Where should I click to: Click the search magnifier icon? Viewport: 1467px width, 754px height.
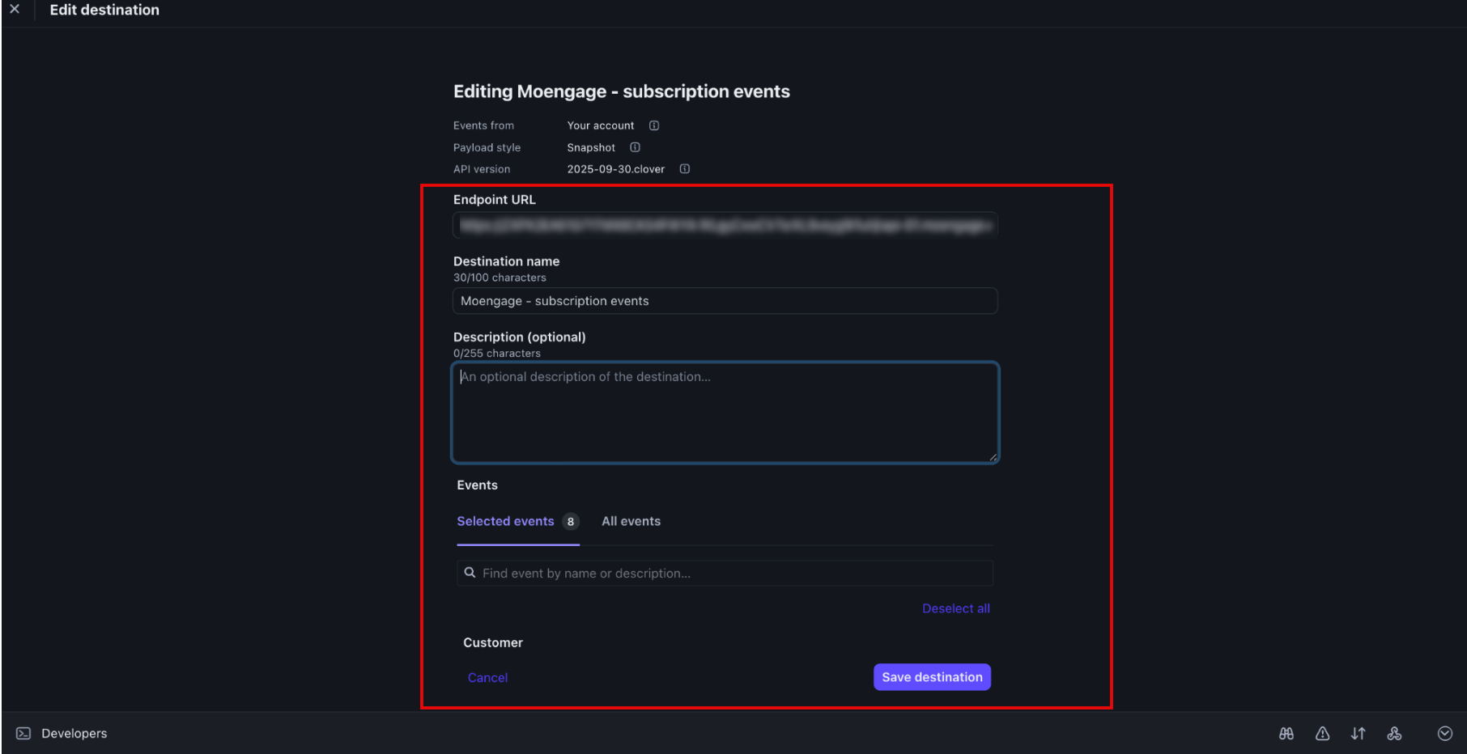(x=470, y=573)
